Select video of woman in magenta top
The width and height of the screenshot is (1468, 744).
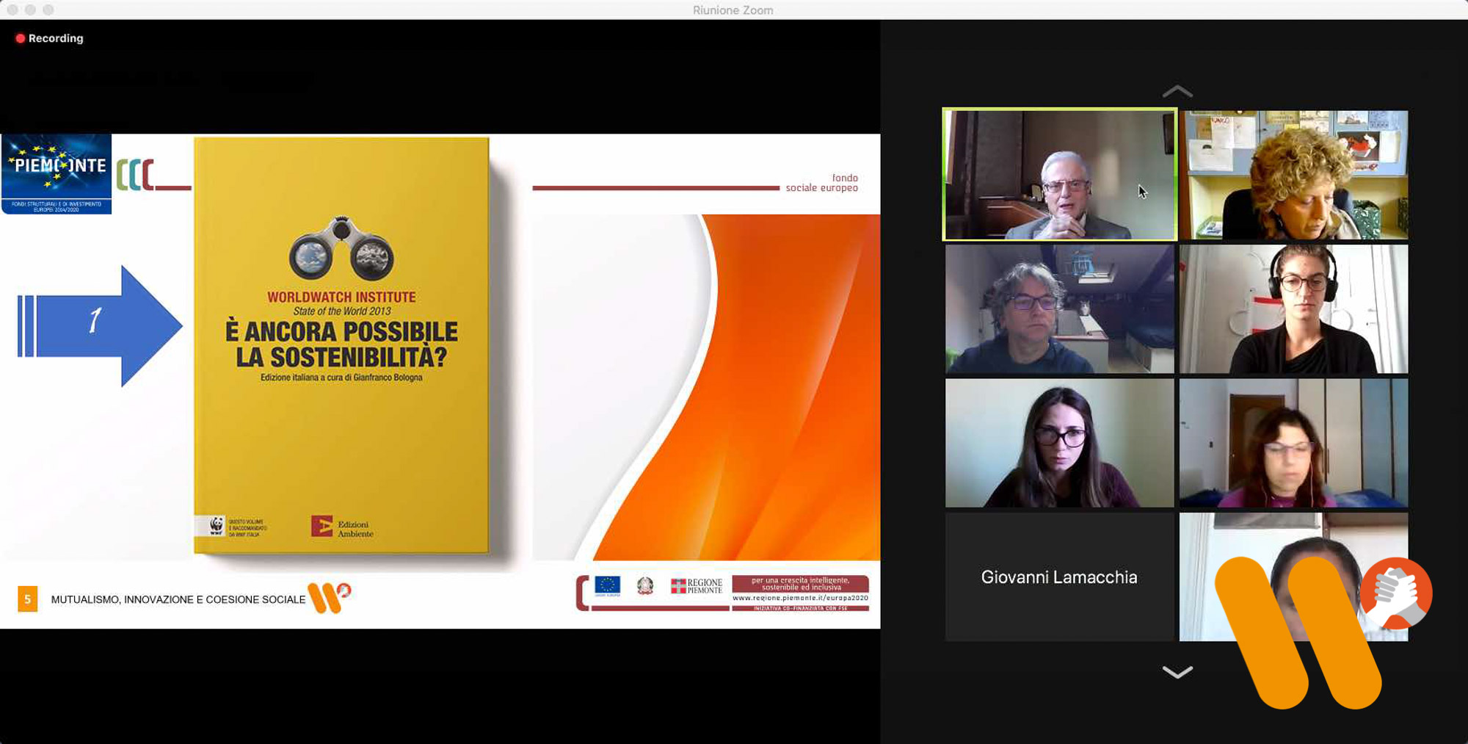tap(1293, 443)
